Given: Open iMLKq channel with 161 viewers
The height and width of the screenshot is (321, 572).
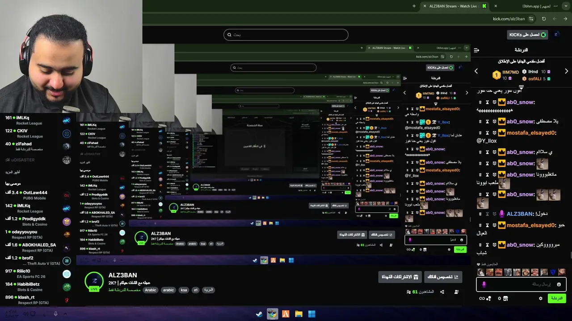Looking at the screenshot, I should [x=38, y=120].
